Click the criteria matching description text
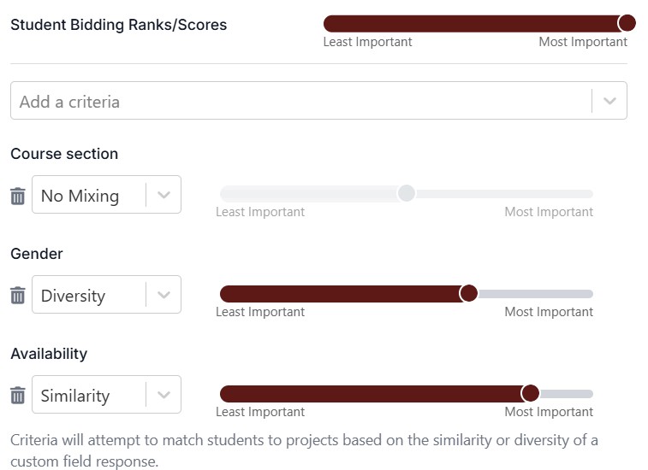 [x=304, y=450]
